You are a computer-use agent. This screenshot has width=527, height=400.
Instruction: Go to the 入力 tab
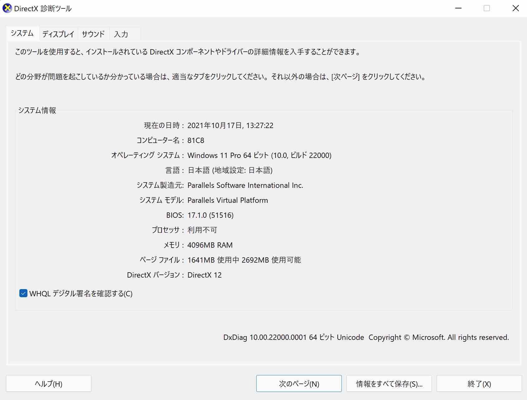click(121, 34)
